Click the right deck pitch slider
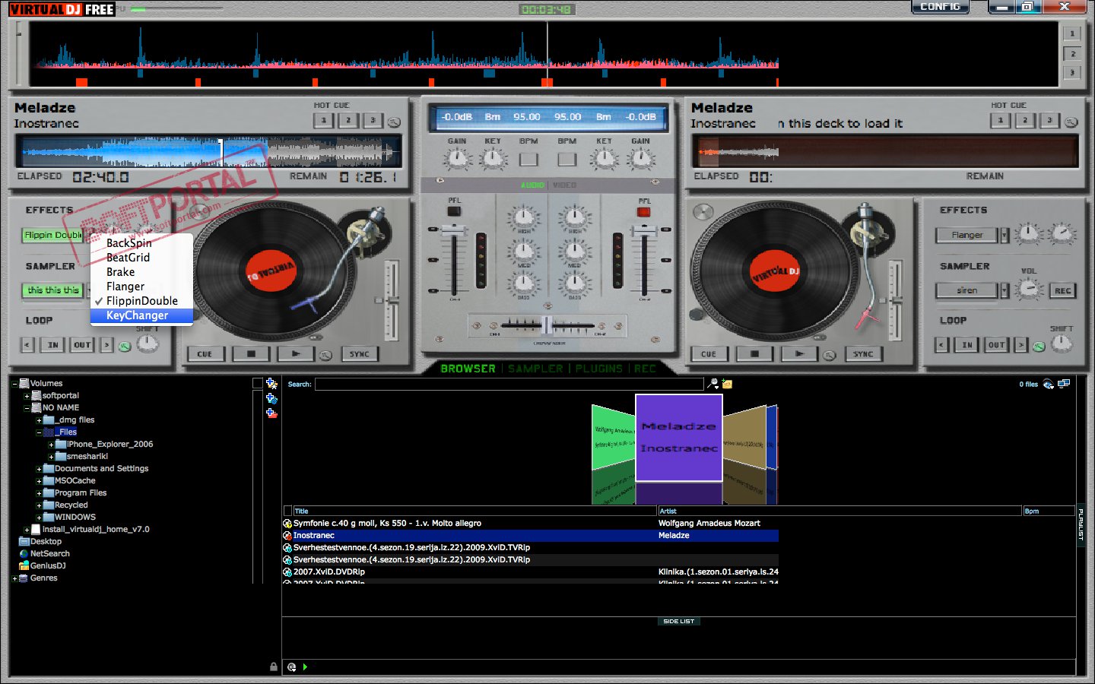This screenshot has width=1095, height=684. tap(897, 302)
